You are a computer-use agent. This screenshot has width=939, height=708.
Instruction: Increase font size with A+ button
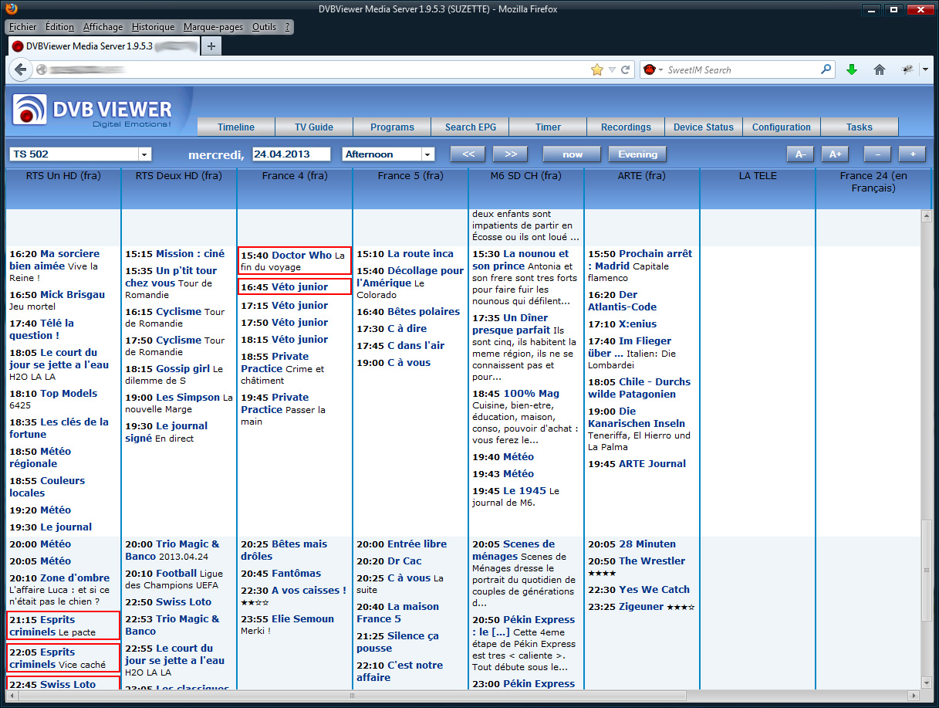click(x=835, y=154)
